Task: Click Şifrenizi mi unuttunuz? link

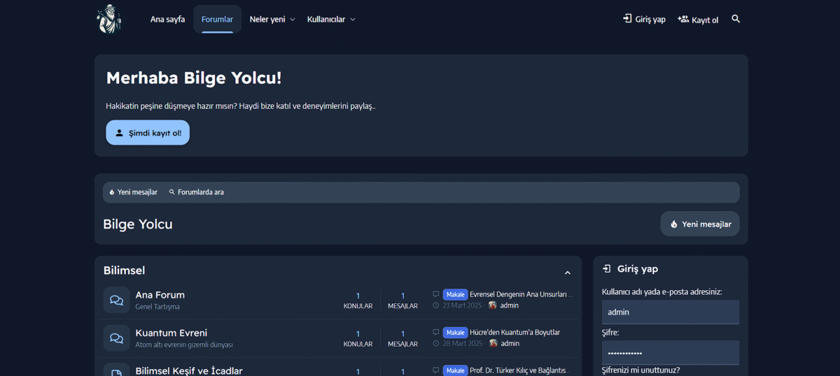Action: pyautogui.click(x=640, y=370)
